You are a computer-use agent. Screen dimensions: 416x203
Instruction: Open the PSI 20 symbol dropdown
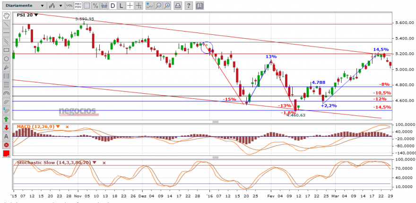tap(36, 15)
